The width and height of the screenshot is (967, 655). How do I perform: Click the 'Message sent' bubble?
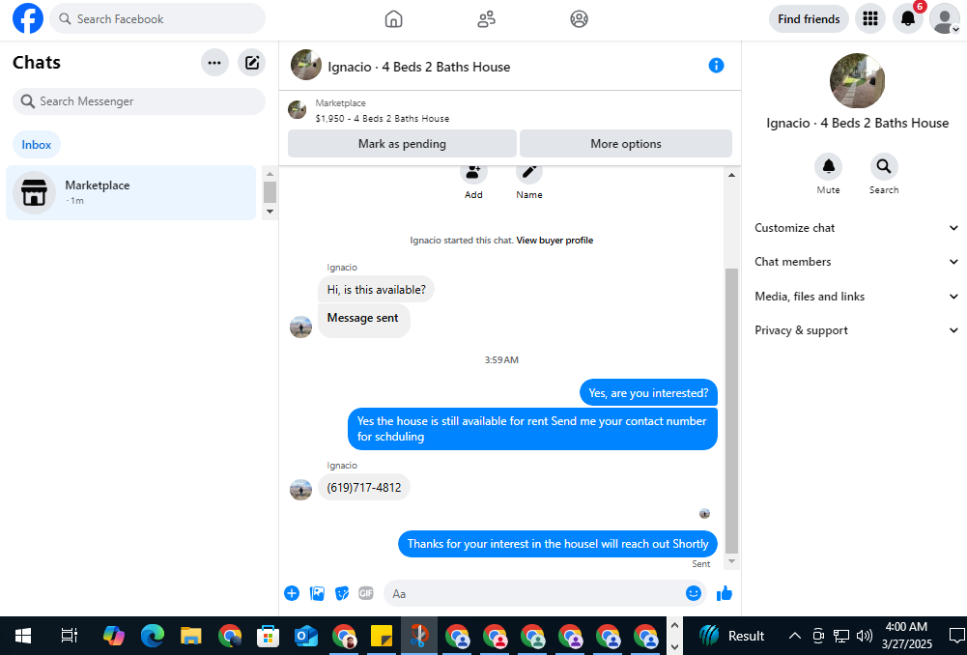pos(364,320)
